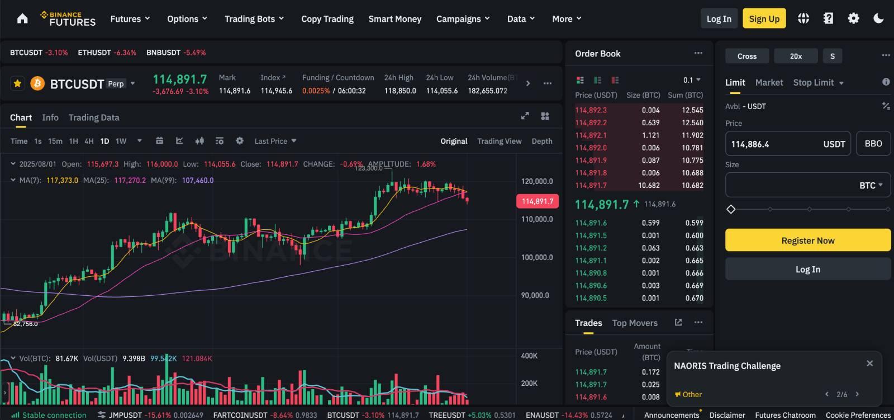Click Sign Up button

(x=764, y=18)
